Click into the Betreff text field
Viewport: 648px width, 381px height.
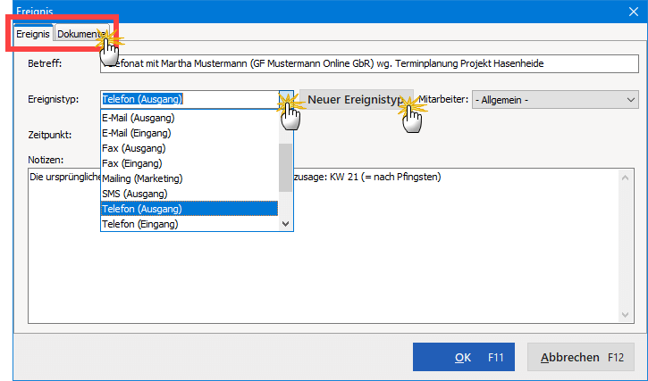click(369, 63)
